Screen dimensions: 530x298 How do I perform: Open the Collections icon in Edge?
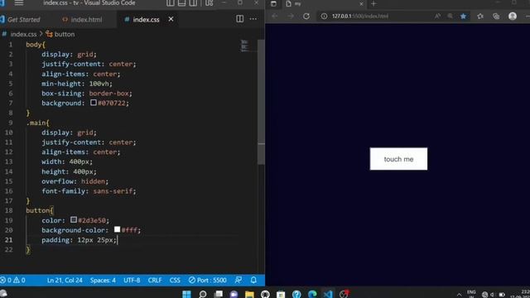tap(496, 16)
